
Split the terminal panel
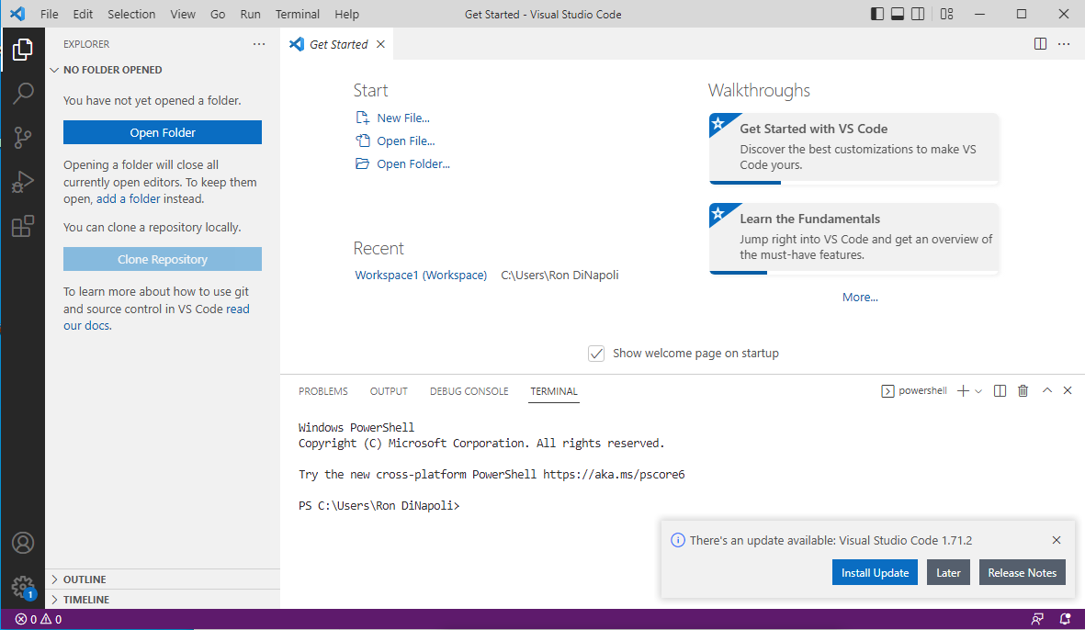coord(1000,391)
